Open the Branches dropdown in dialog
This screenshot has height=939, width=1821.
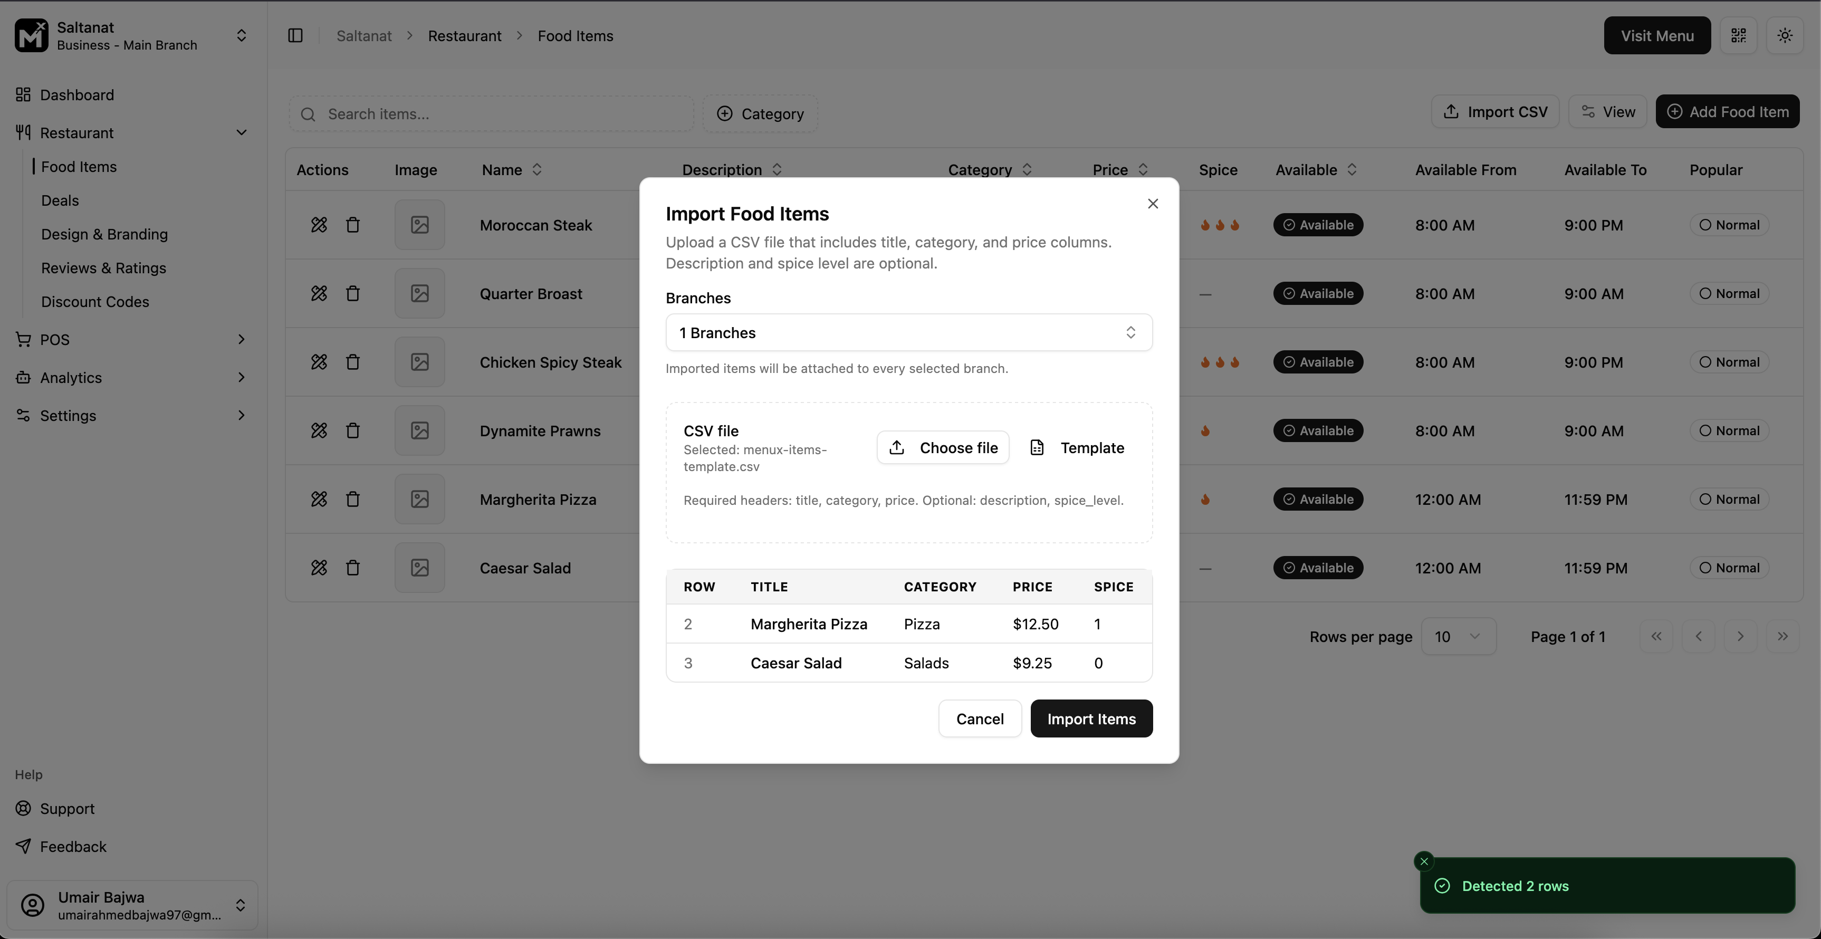coord(908,332)
